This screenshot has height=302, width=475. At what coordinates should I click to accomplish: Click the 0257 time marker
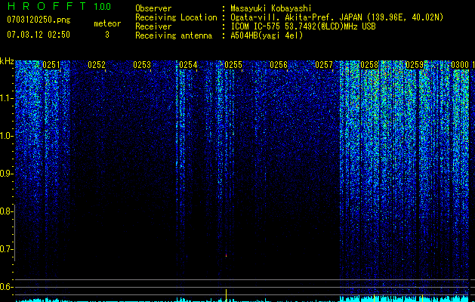[324, 65]
